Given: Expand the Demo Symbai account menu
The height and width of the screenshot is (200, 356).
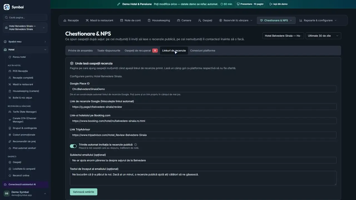Looking at the screenshot, I should [25, 193].
